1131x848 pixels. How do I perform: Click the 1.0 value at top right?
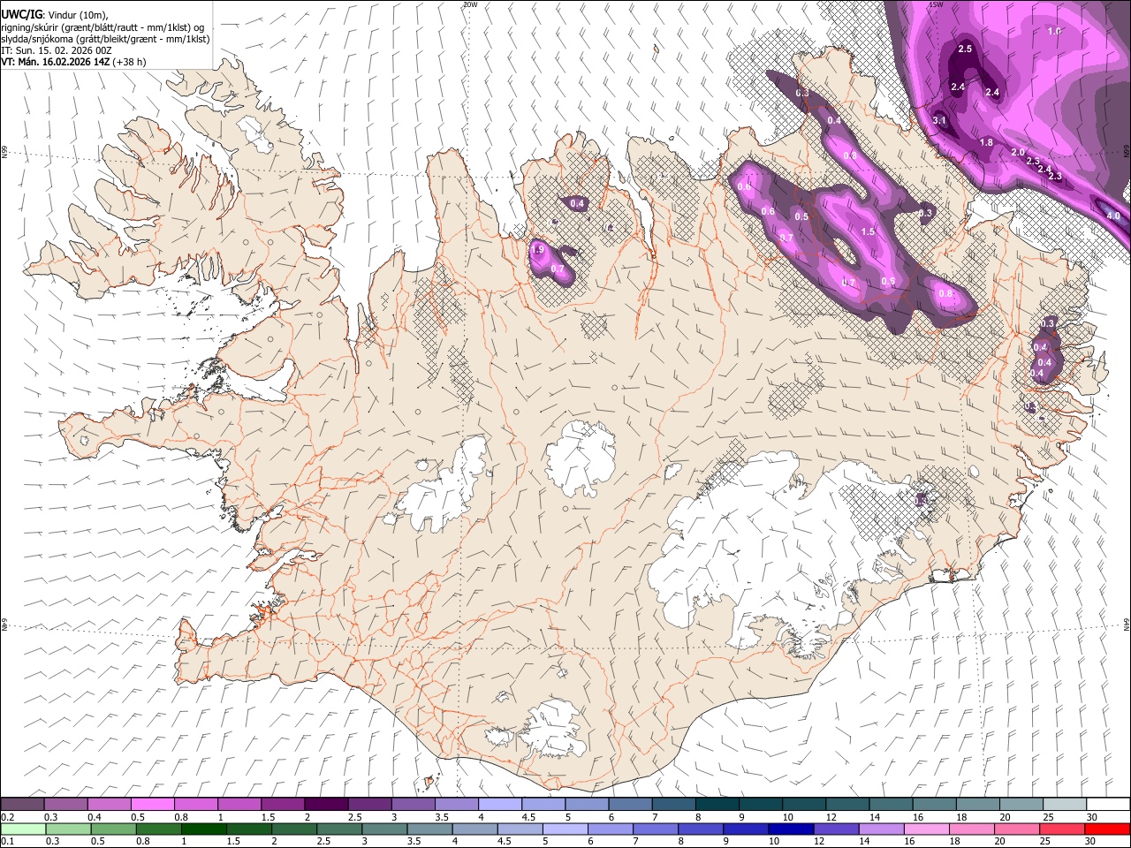pyautogui.click(x=1054, y=31)
